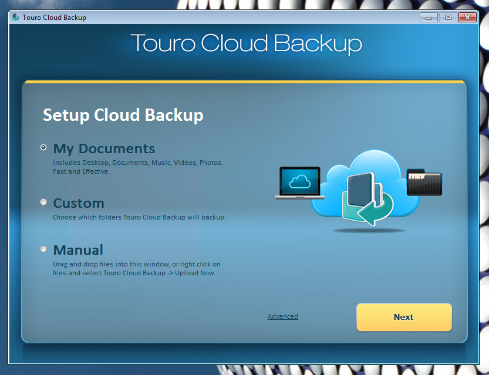Open the Advanced settings link
Viewport: 489px width, 375px height.
pyautogui.click(x=282, y=316)
